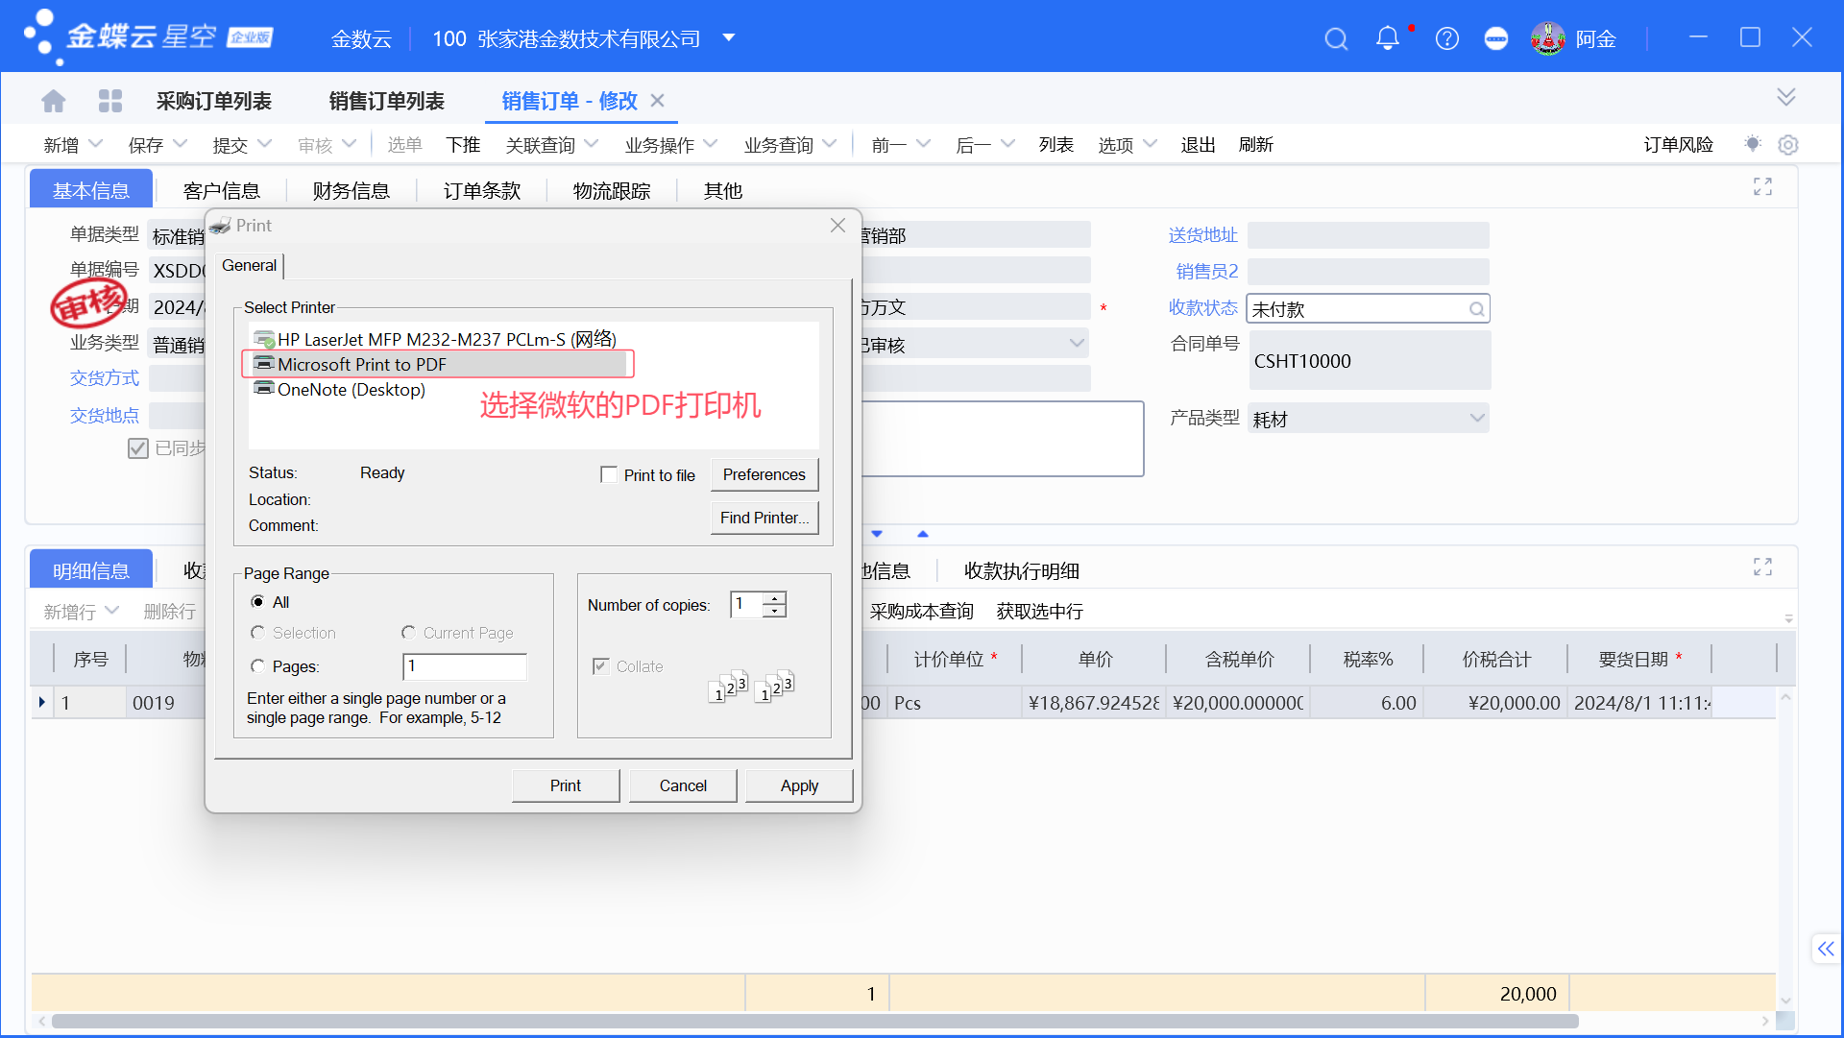Click the horizontal scrollbar at bottom
The width and height of the screenshot is (1844, 1038).
[815, 1021]
